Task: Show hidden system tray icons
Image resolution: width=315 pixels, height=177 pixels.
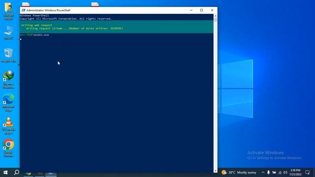Action: [263, 173]
